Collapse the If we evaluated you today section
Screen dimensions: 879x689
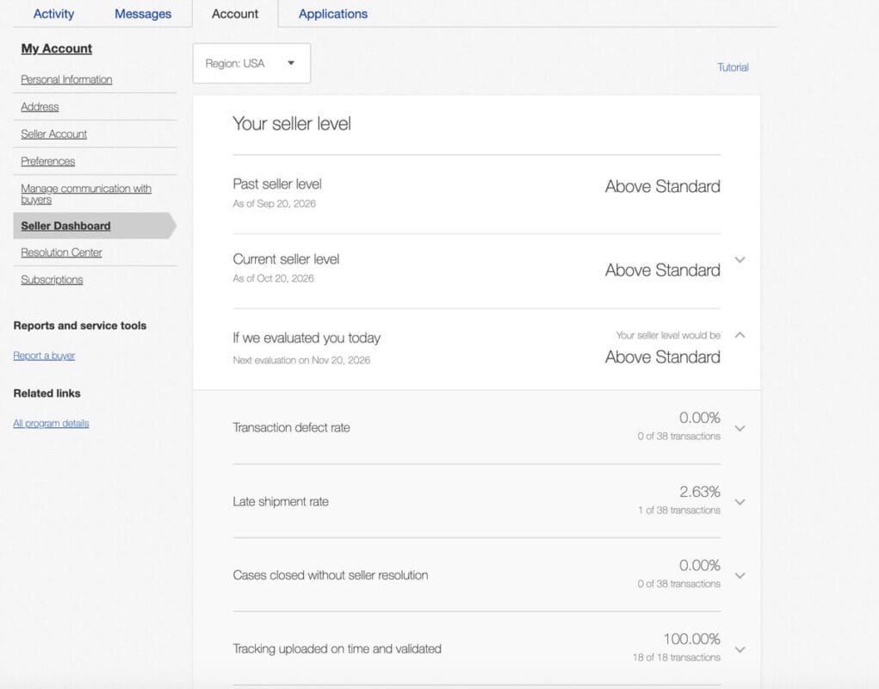coord(740,335)
